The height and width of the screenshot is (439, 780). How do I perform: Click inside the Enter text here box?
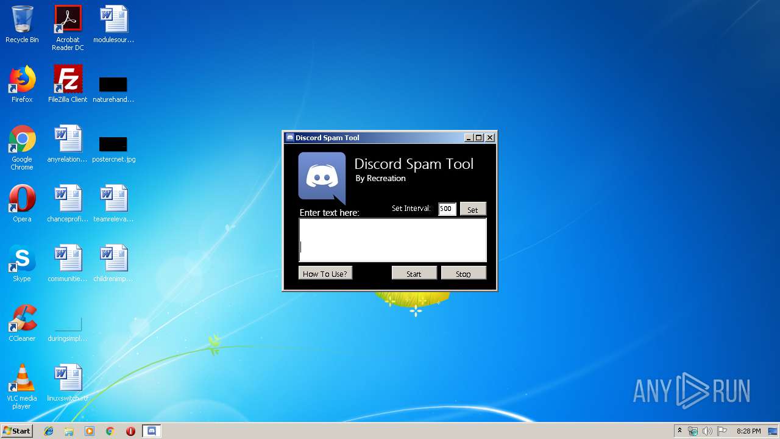392,240
